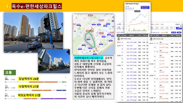
Task: Toggle the red 전세 checkmark filter in the right panel
Action: click(156, 24)
